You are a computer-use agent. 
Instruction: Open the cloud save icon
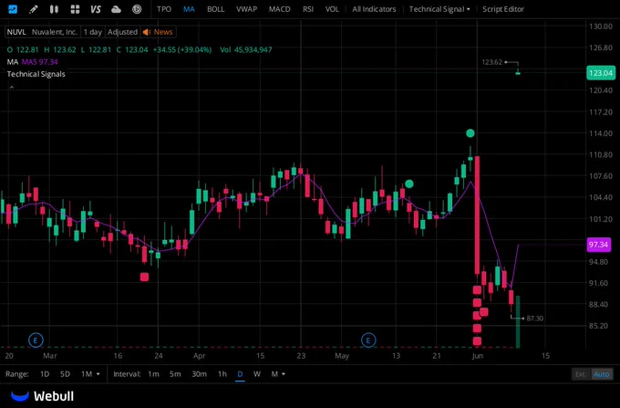tap(116, 9)
